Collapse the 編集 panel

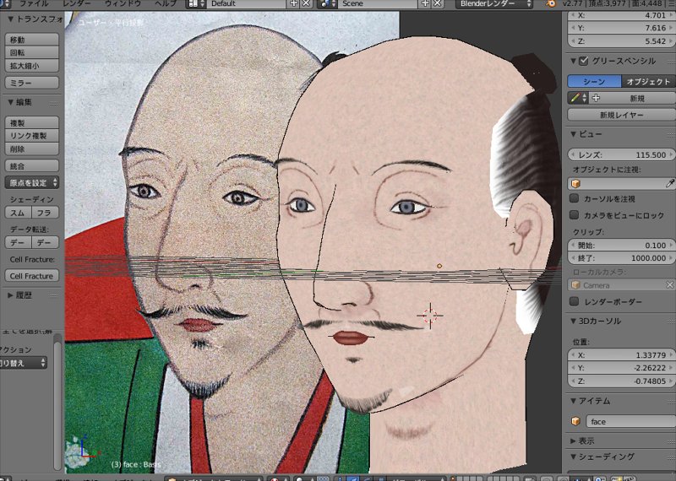coord(11,102)
